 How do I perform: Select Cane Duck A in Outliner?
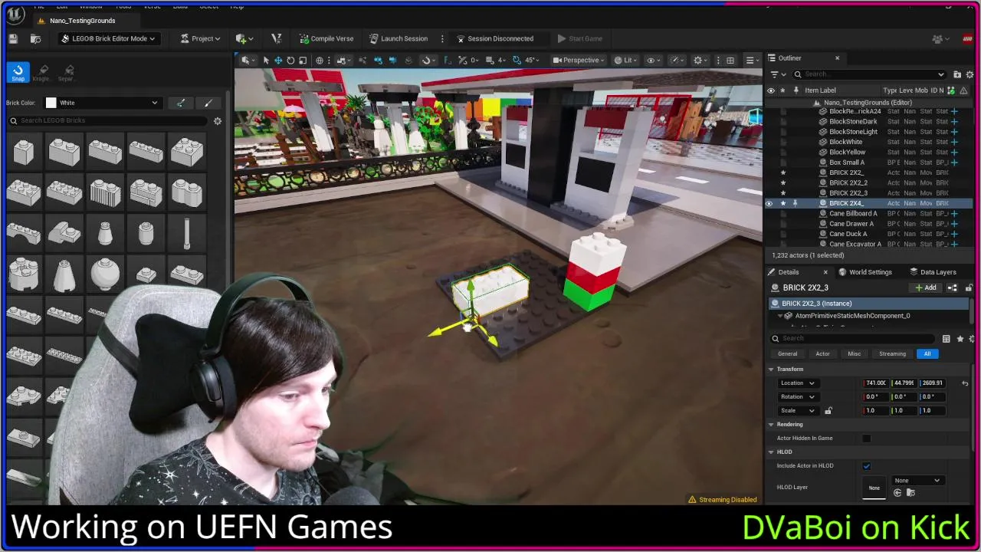coord(848,234)
